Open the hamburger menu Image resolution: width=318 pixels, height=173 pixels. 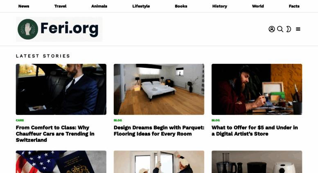click(298, 29)
